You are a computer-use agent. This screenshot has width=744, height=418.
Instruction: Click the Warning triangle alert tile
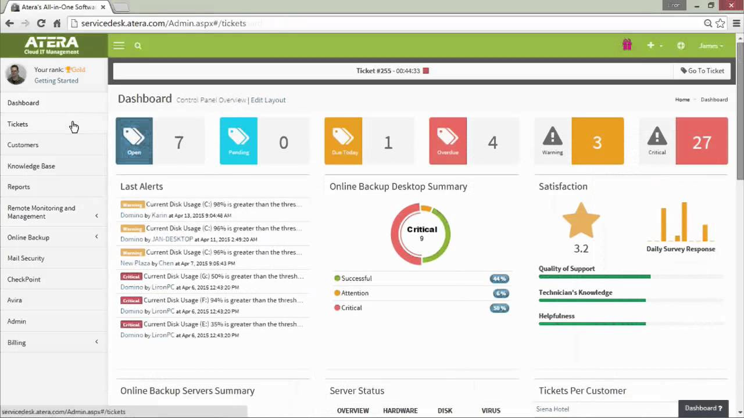(x=552, y=141)
